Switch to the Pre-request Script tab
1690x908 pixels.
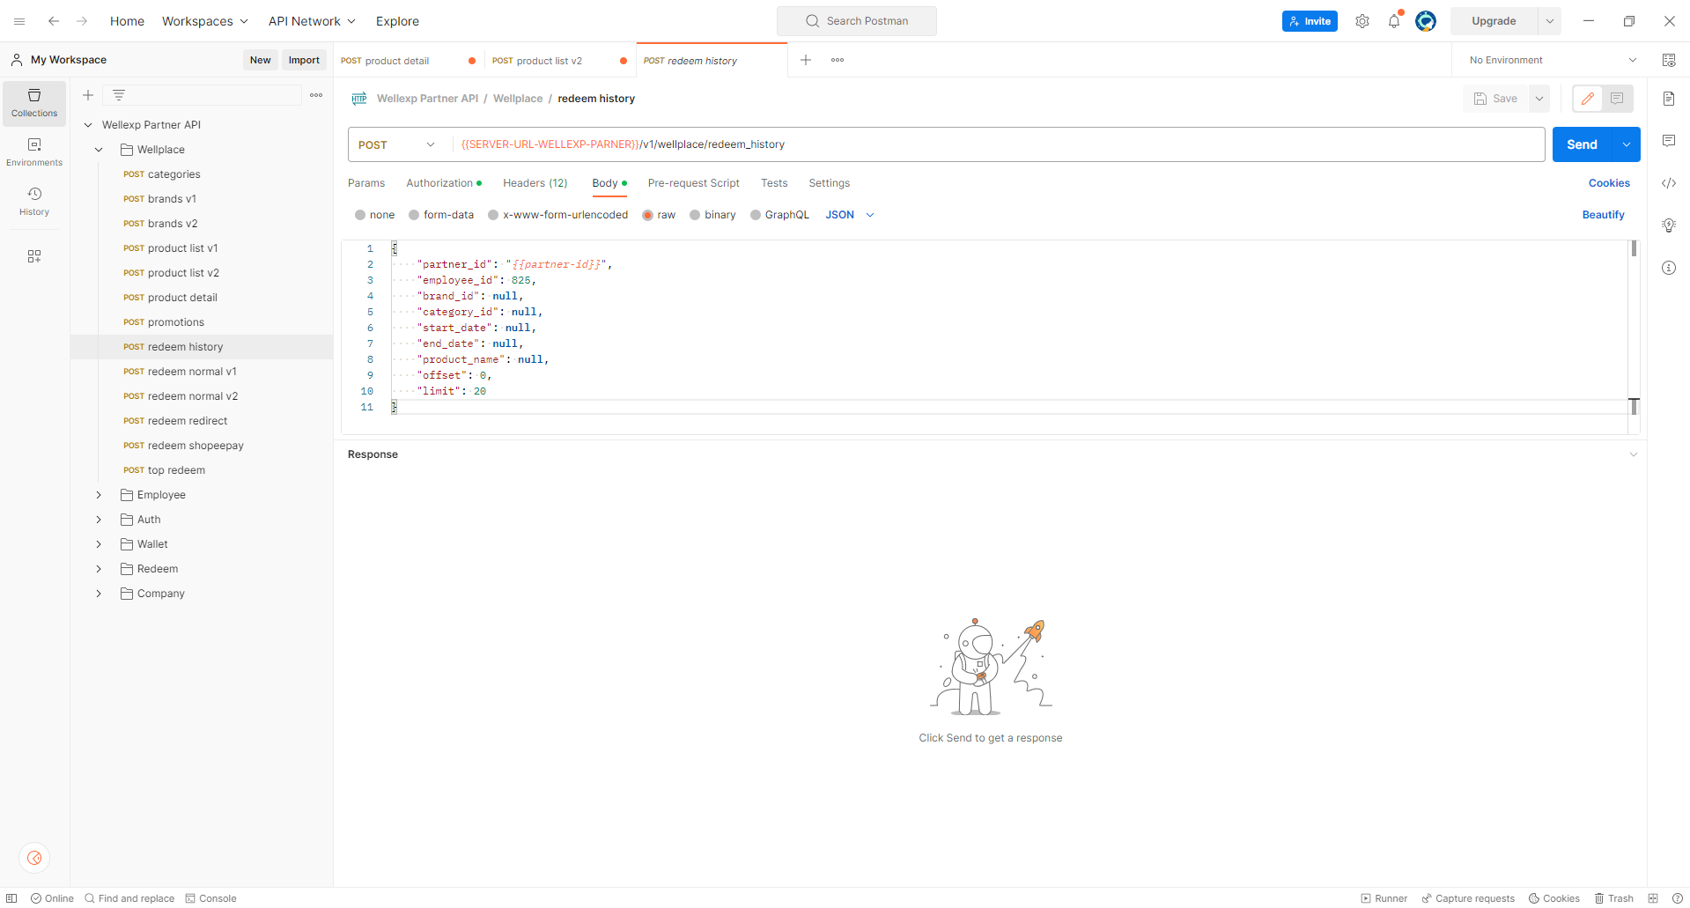tap(693, 183)
